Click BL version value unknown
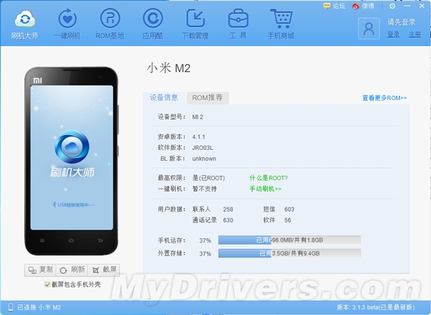431x315 pixels. 204,159
